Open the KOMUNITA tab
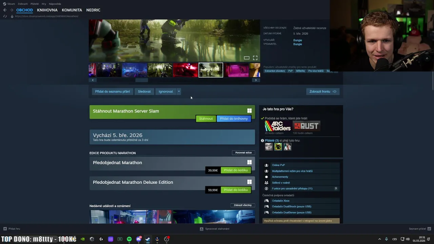The image size is (434, 244). tap(72, 10)
